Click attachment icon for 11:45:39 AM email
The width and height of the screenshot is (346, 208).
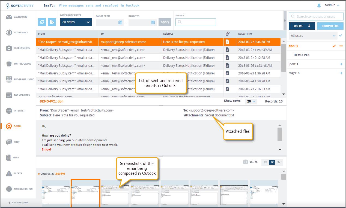(x=227, y=50)
